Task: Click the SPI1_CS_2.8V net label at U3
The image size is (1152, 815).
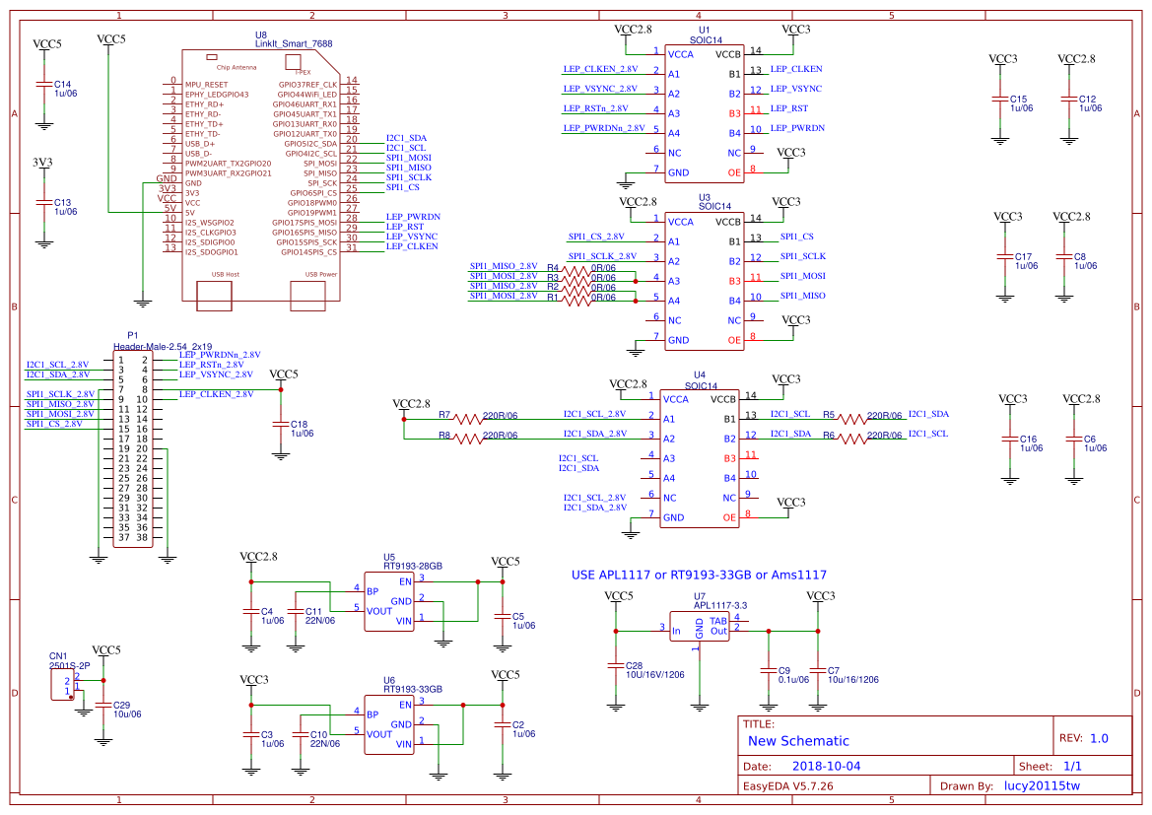Action: click(x=596, y=237)
